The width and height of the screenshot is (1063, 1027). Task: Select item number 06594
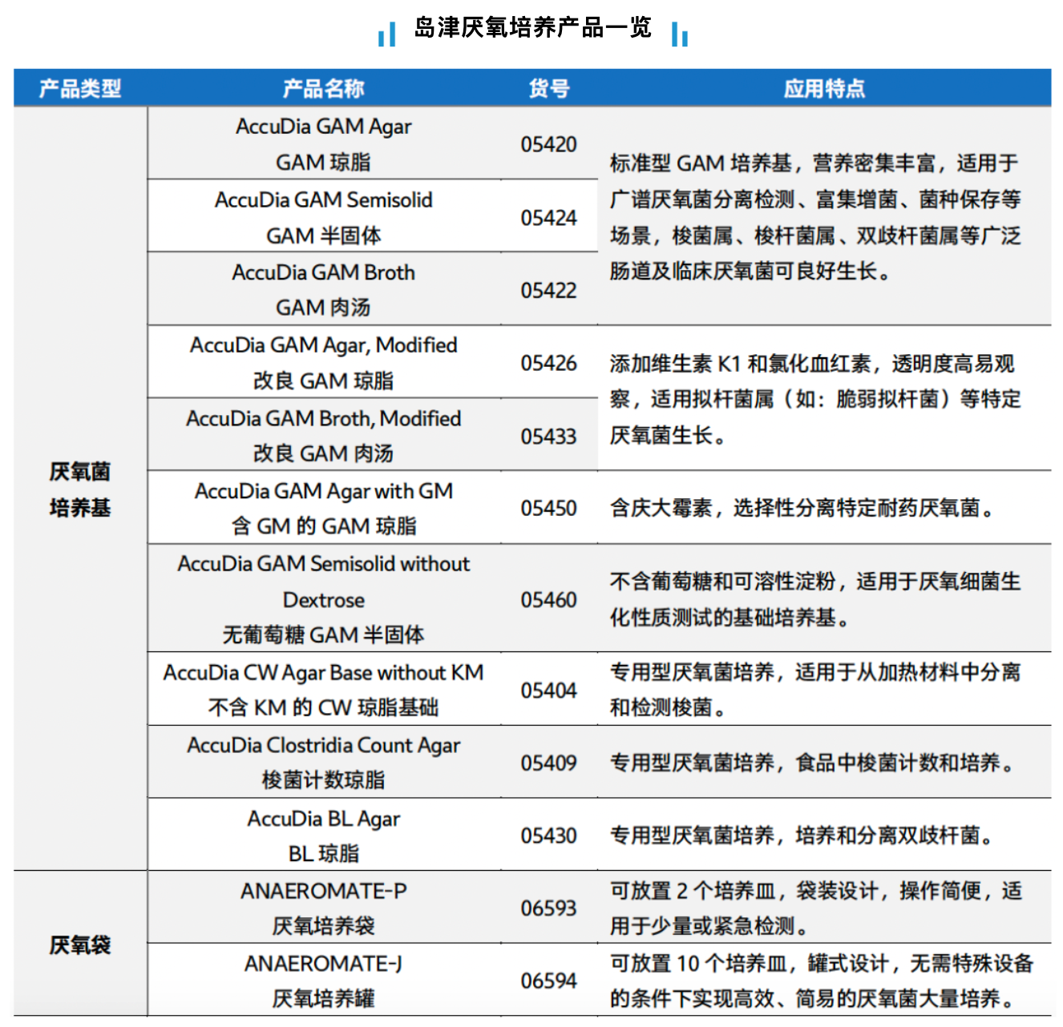(x=549, y=981)
